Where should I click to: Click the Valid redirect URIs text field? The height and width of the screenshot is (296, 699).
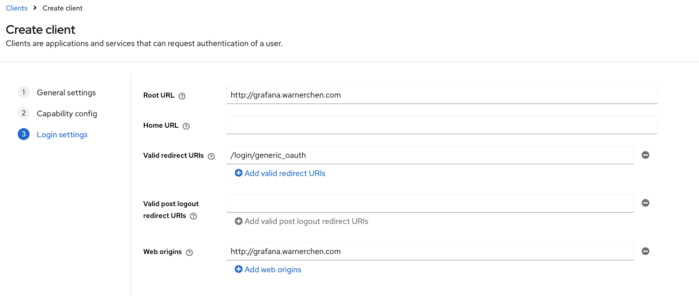(x=429, y=155)
